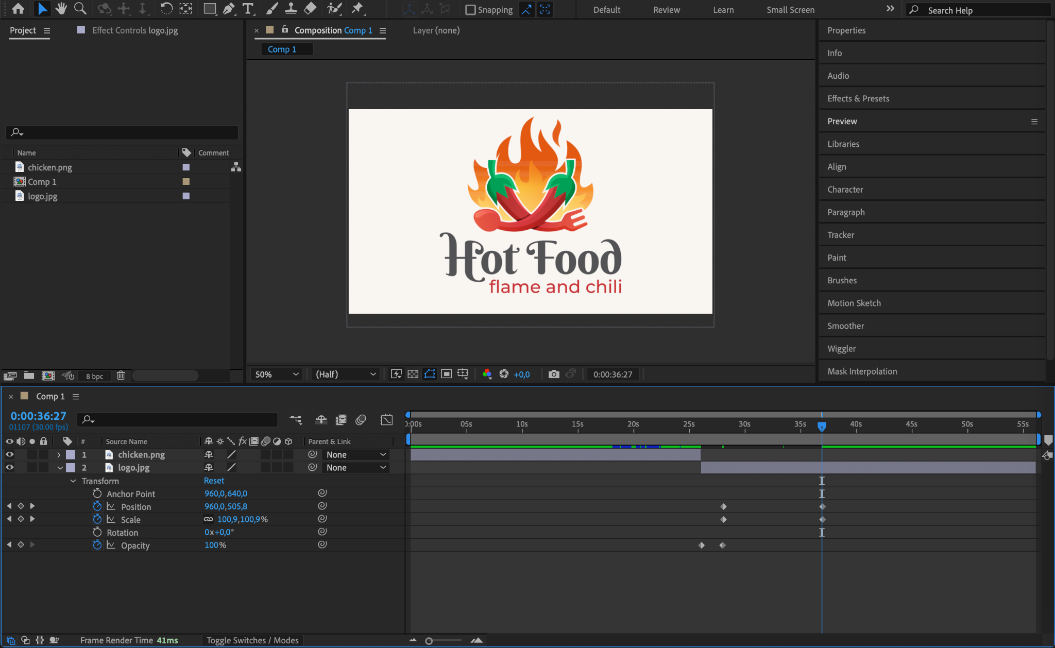Switch to the Default workspace
The image size is (1055, 648).
(x=606, y=10)
